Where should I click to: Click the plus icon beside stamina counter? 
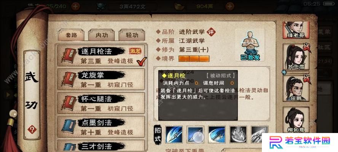tap(75, 6)
